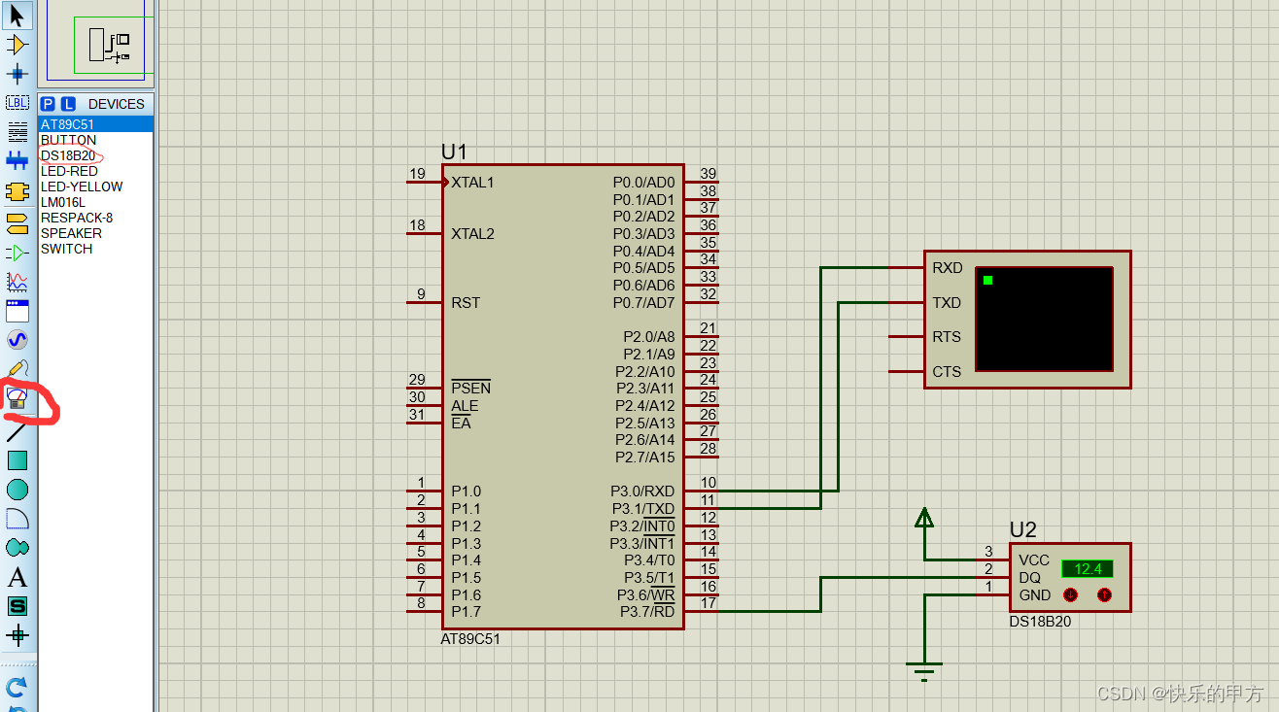
Task: Click the 'L' library button
Action: (68, 104)
